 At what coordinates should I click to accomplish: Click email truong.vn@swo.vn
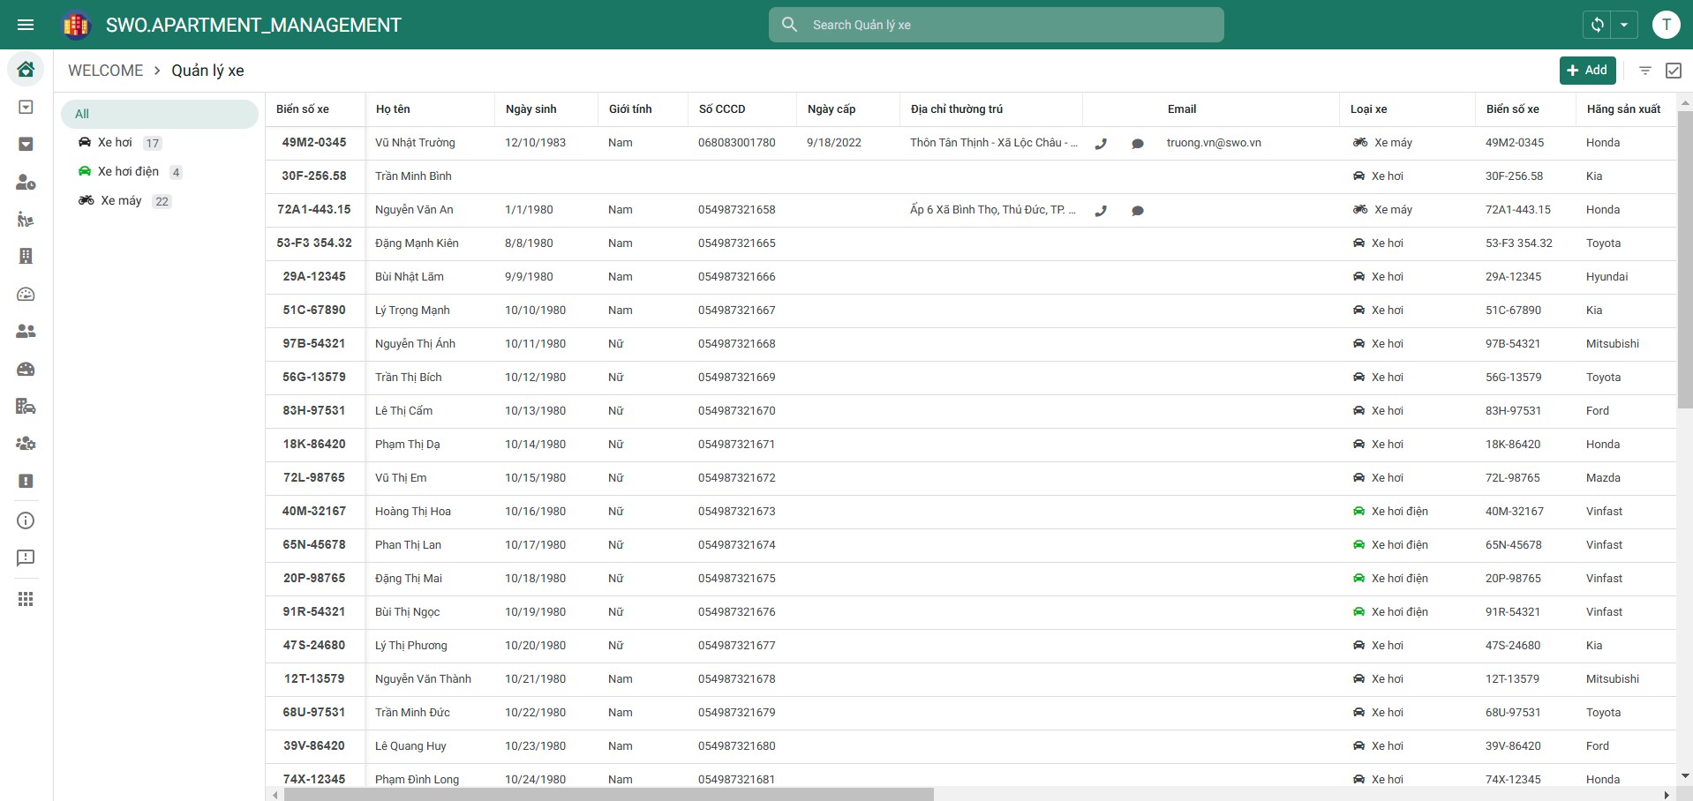(x=1214, y=143)
